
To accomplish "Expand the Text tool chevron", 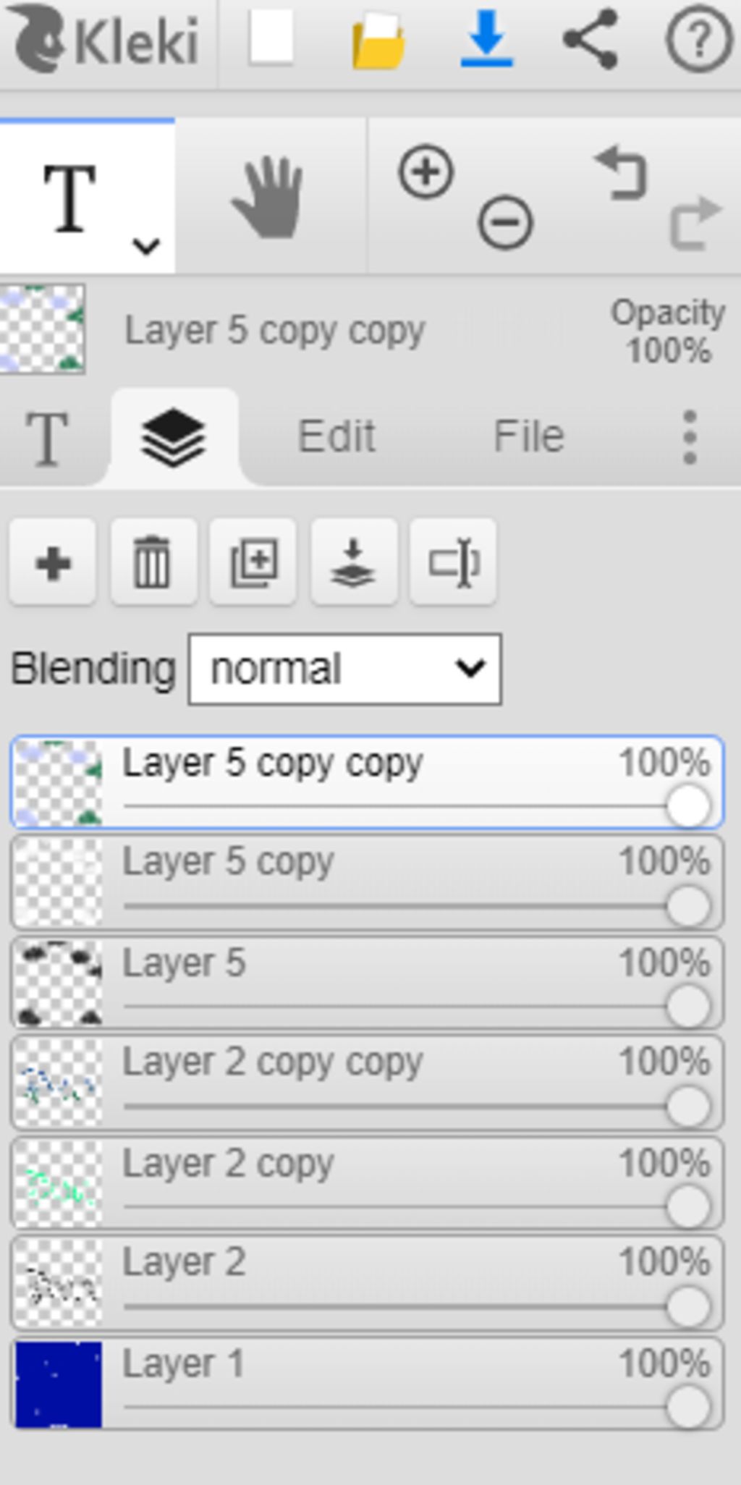I will tap(146, 246).
